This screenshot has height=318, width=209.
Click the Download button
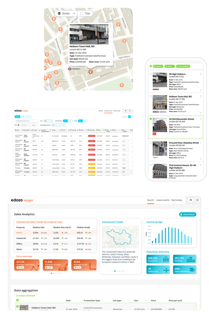coord(188,214)
